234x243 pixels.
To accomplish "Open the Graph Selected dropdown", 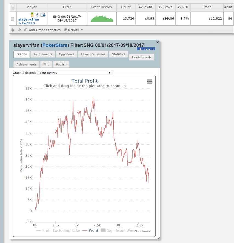I will point(75,73).
